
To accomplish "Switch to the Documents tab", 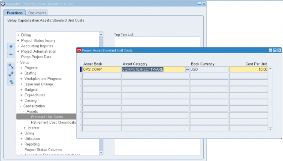I will (x=37, y=13).
